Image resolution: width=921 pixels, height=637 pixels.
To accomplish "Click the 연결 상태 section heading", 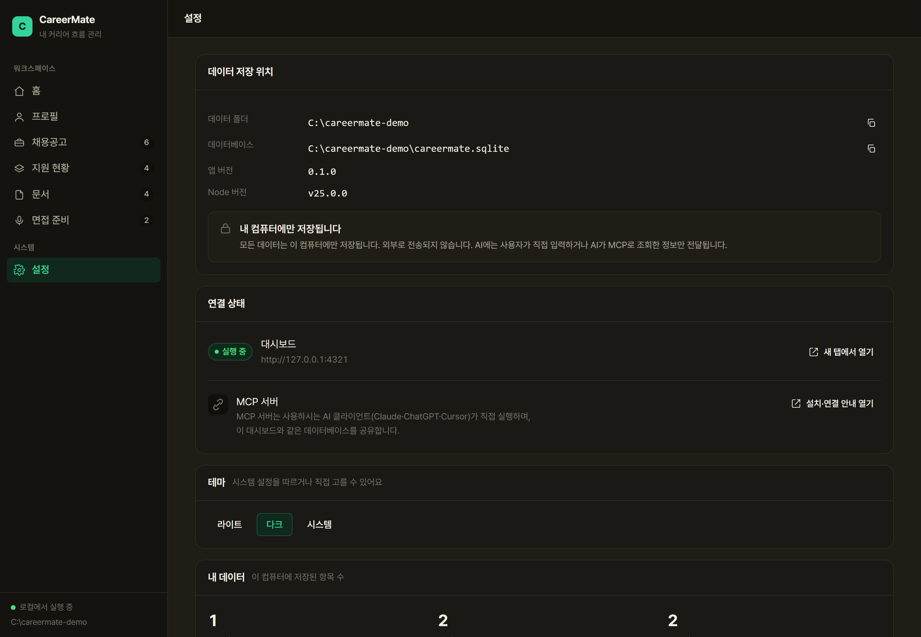I will pos(226,304).
